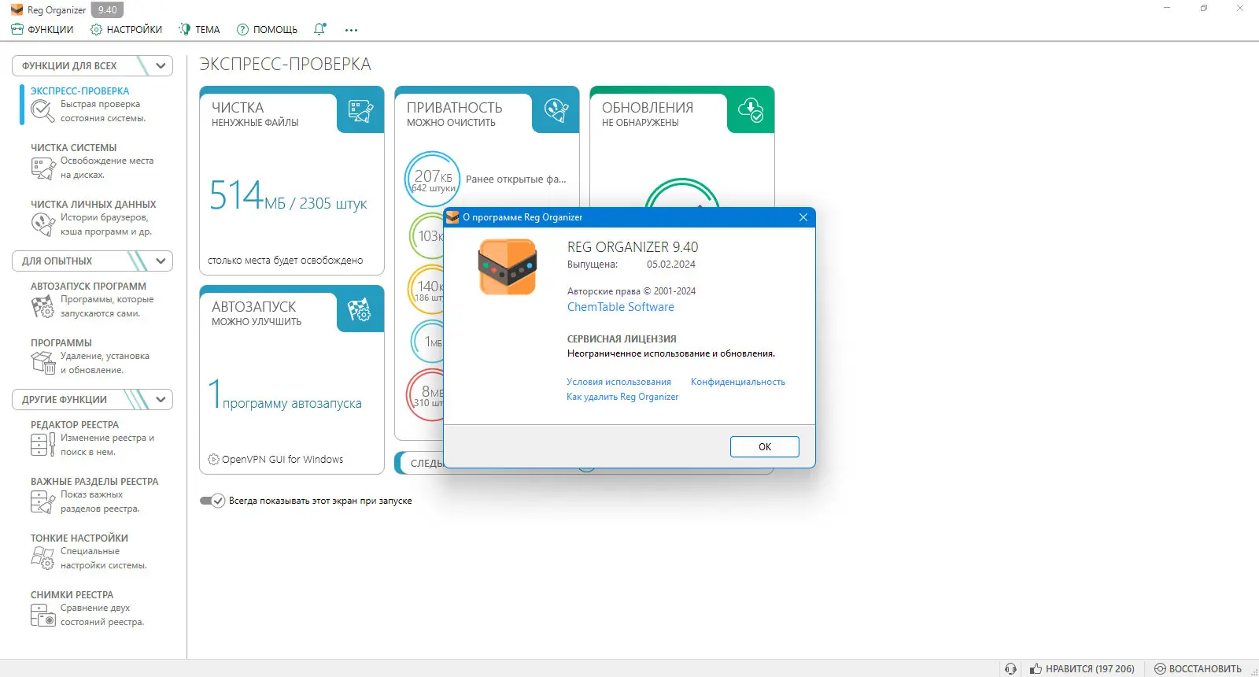
Task: Select the Экспресс-проверка magnifier icon
Action: click(42, 111)
